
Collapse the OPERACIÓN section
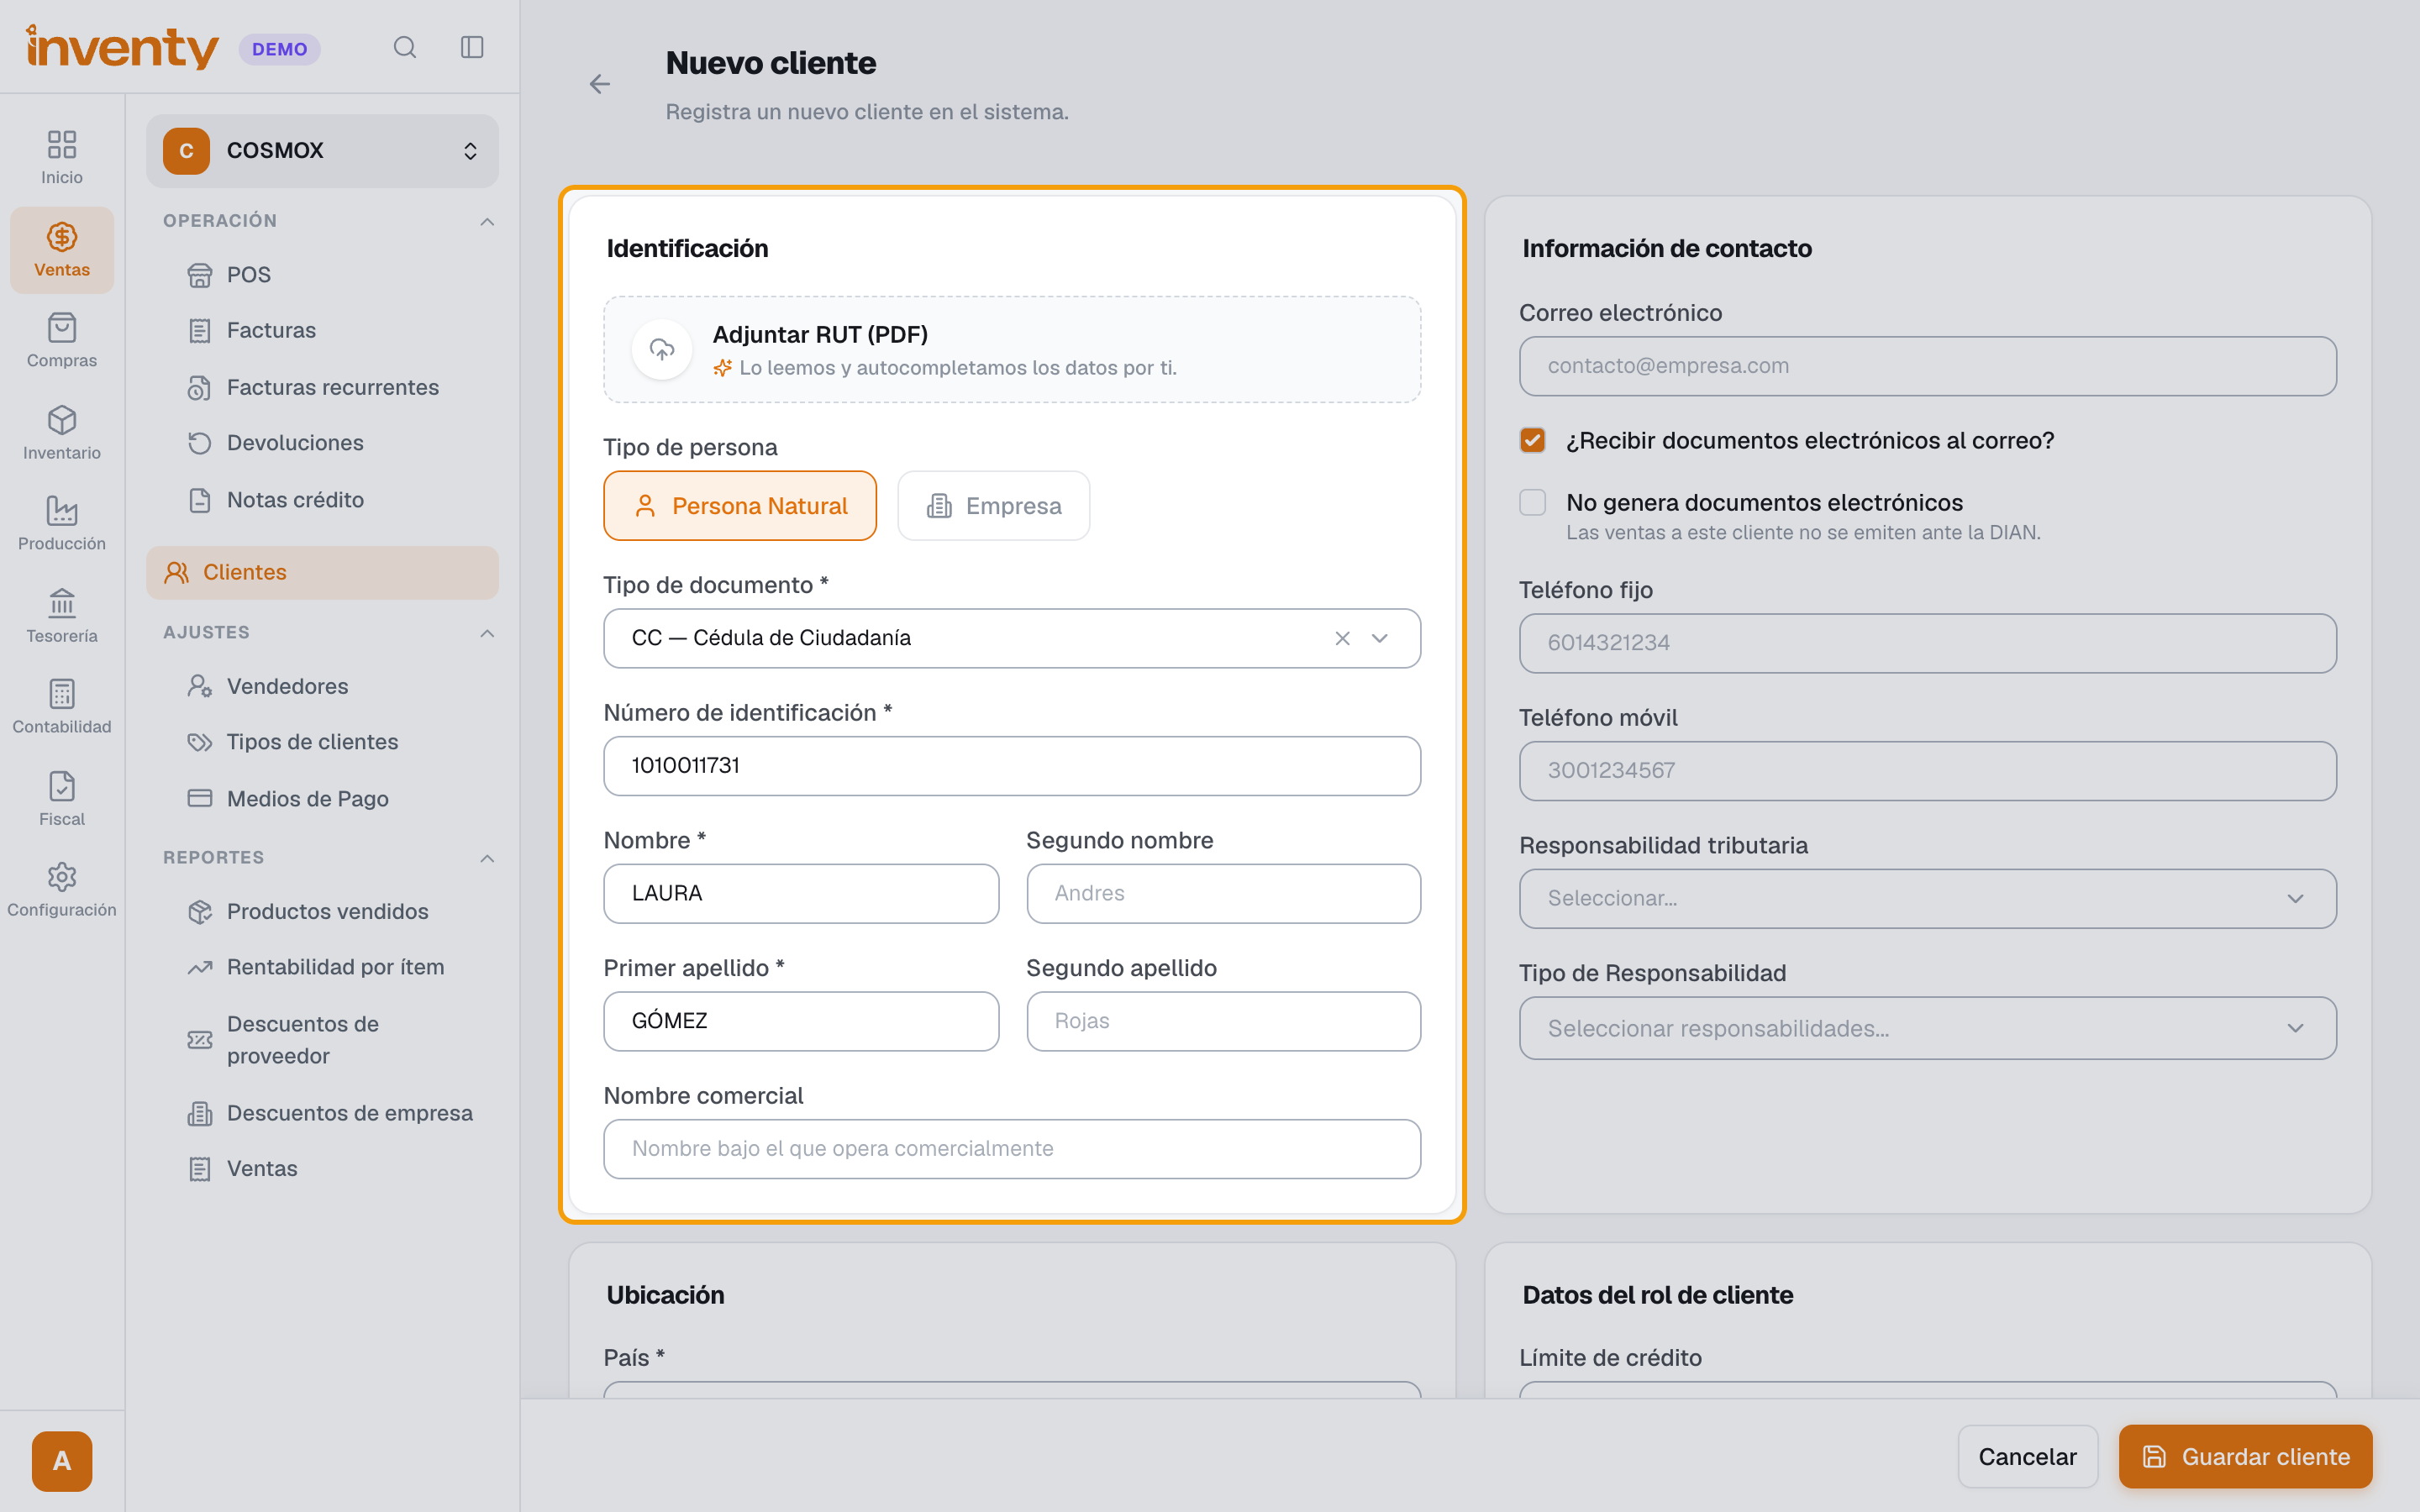[487, 221]
